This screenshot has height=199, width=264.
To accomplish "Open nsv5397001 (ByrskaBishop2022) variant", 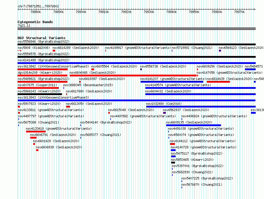I will [x=198, y=166].
